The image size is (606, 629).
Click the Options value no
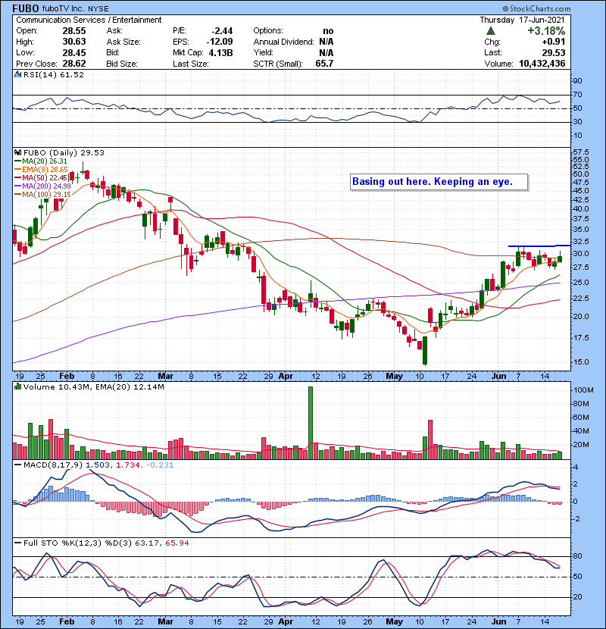click(x=328, y=31)
